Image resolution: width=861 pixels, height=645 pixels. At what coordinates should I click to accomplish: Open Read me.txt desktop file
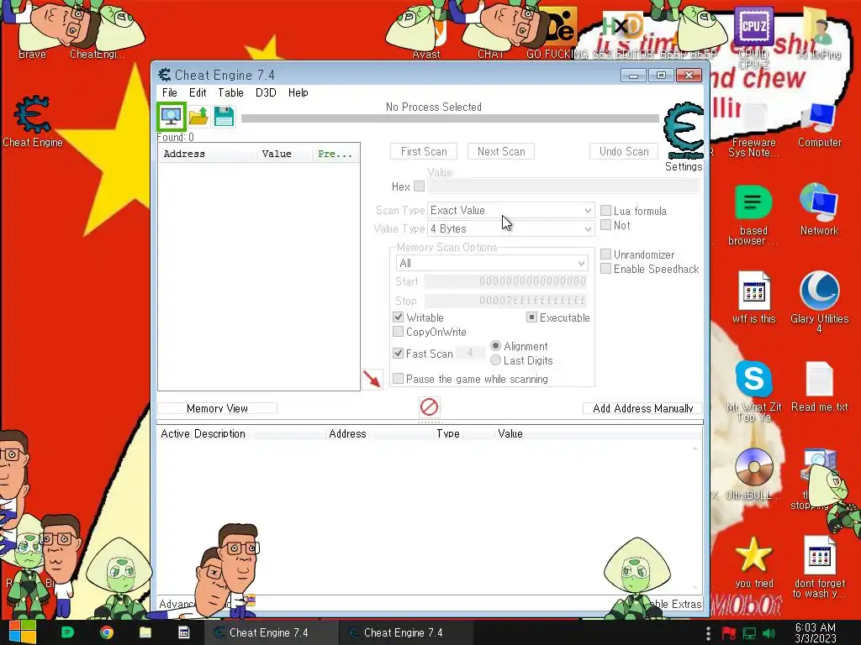tap(819, 386)
